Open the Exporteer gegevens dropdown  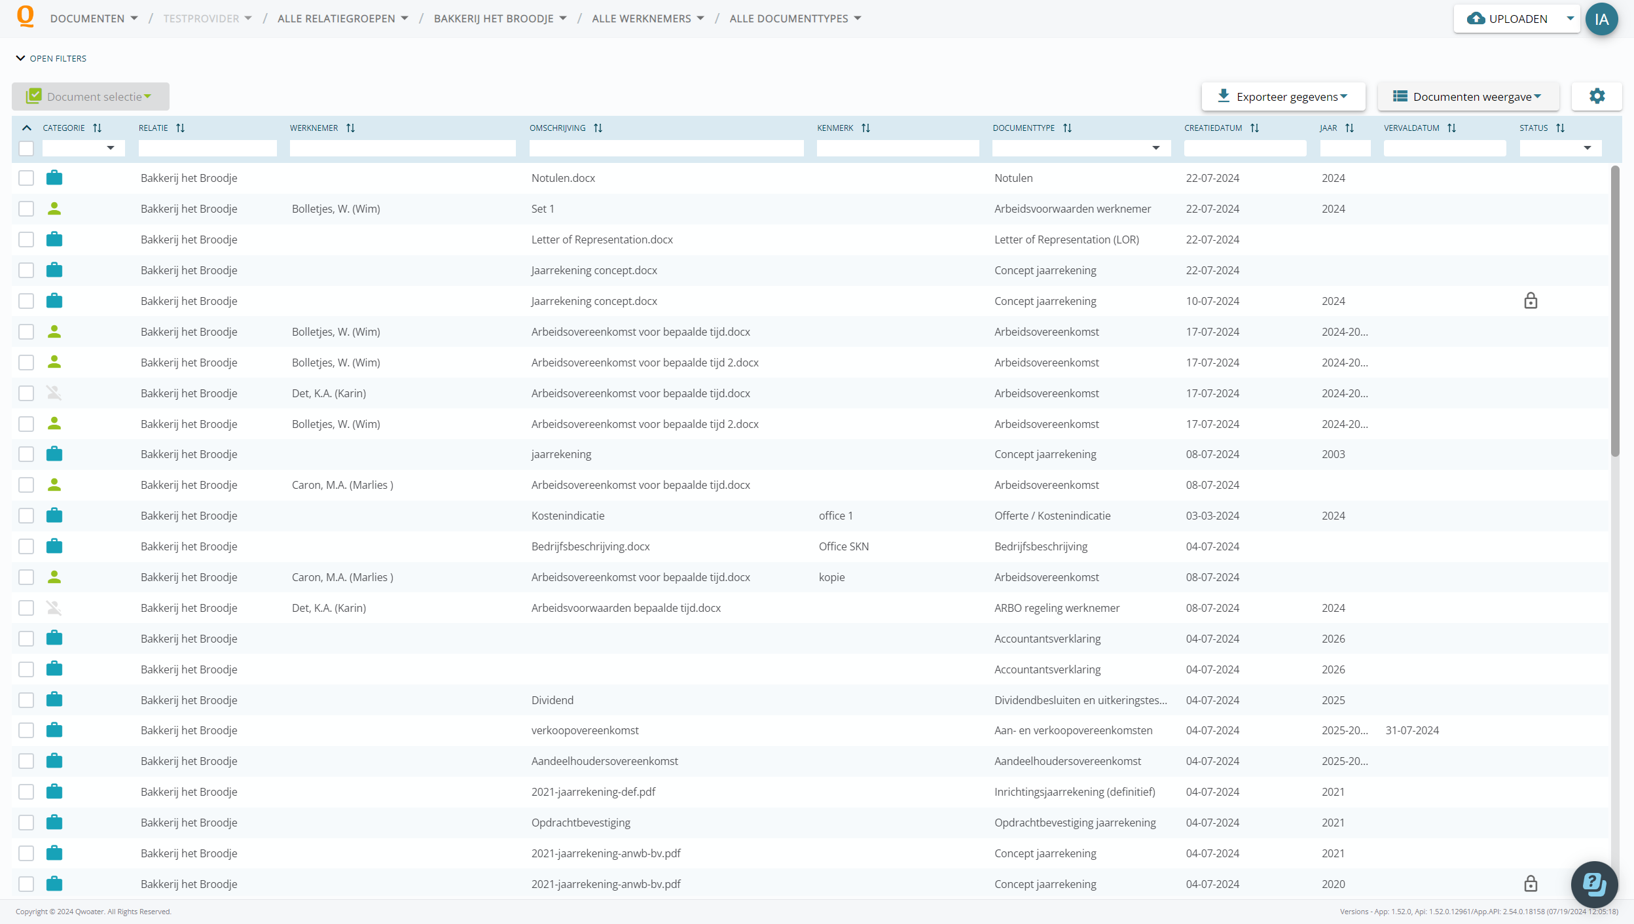(1283, 97)
